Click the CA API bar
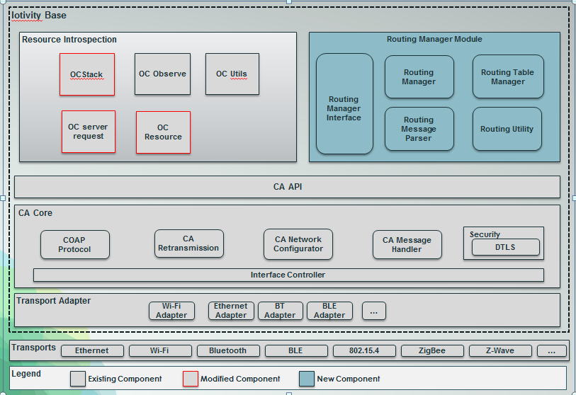This screenshot has width=576, height=395. pos(287,187)
